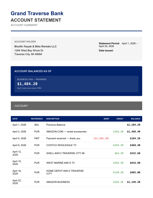Click the Business Visa balance $1,484.20
The height and width of the screenshot is (198, 153).
28,84
